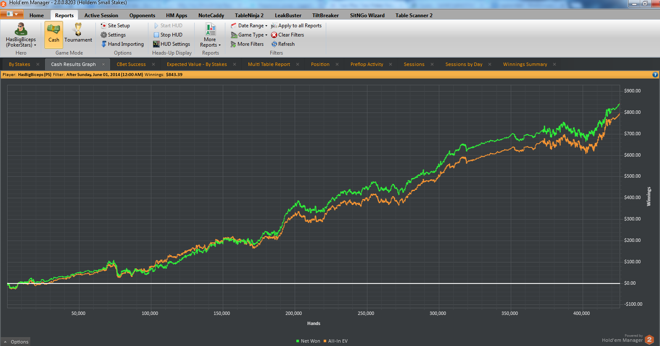Image resolution: width=660 pixels, height=346 pixels.
Task: Click the Stop HUD button
Action: coord(168,35)
